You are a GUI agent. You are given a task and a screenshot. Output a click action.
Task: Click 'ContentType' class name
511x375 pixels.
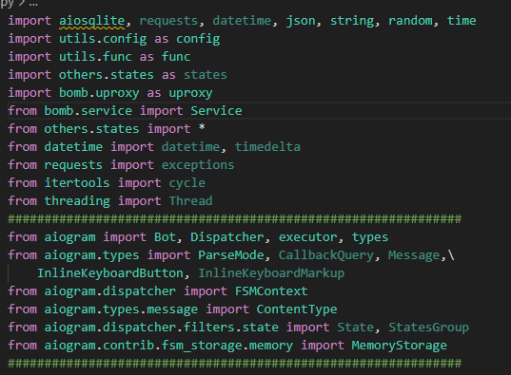[297, 309]
